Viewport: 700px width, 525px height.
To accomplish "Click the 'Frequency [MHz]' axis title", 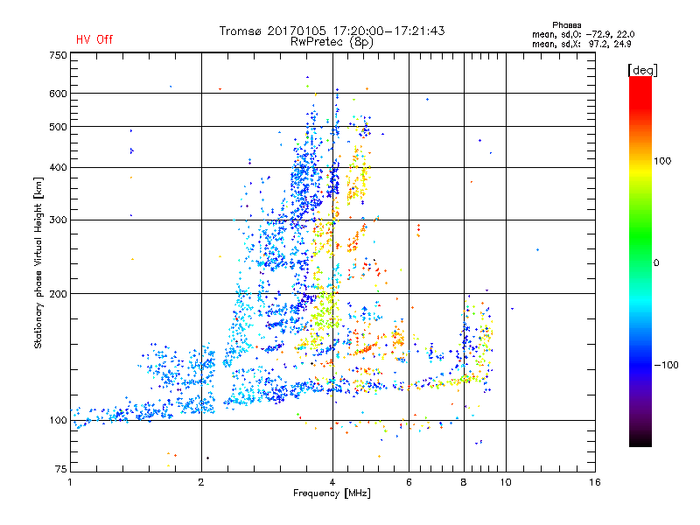I will (x=332, y=493).
